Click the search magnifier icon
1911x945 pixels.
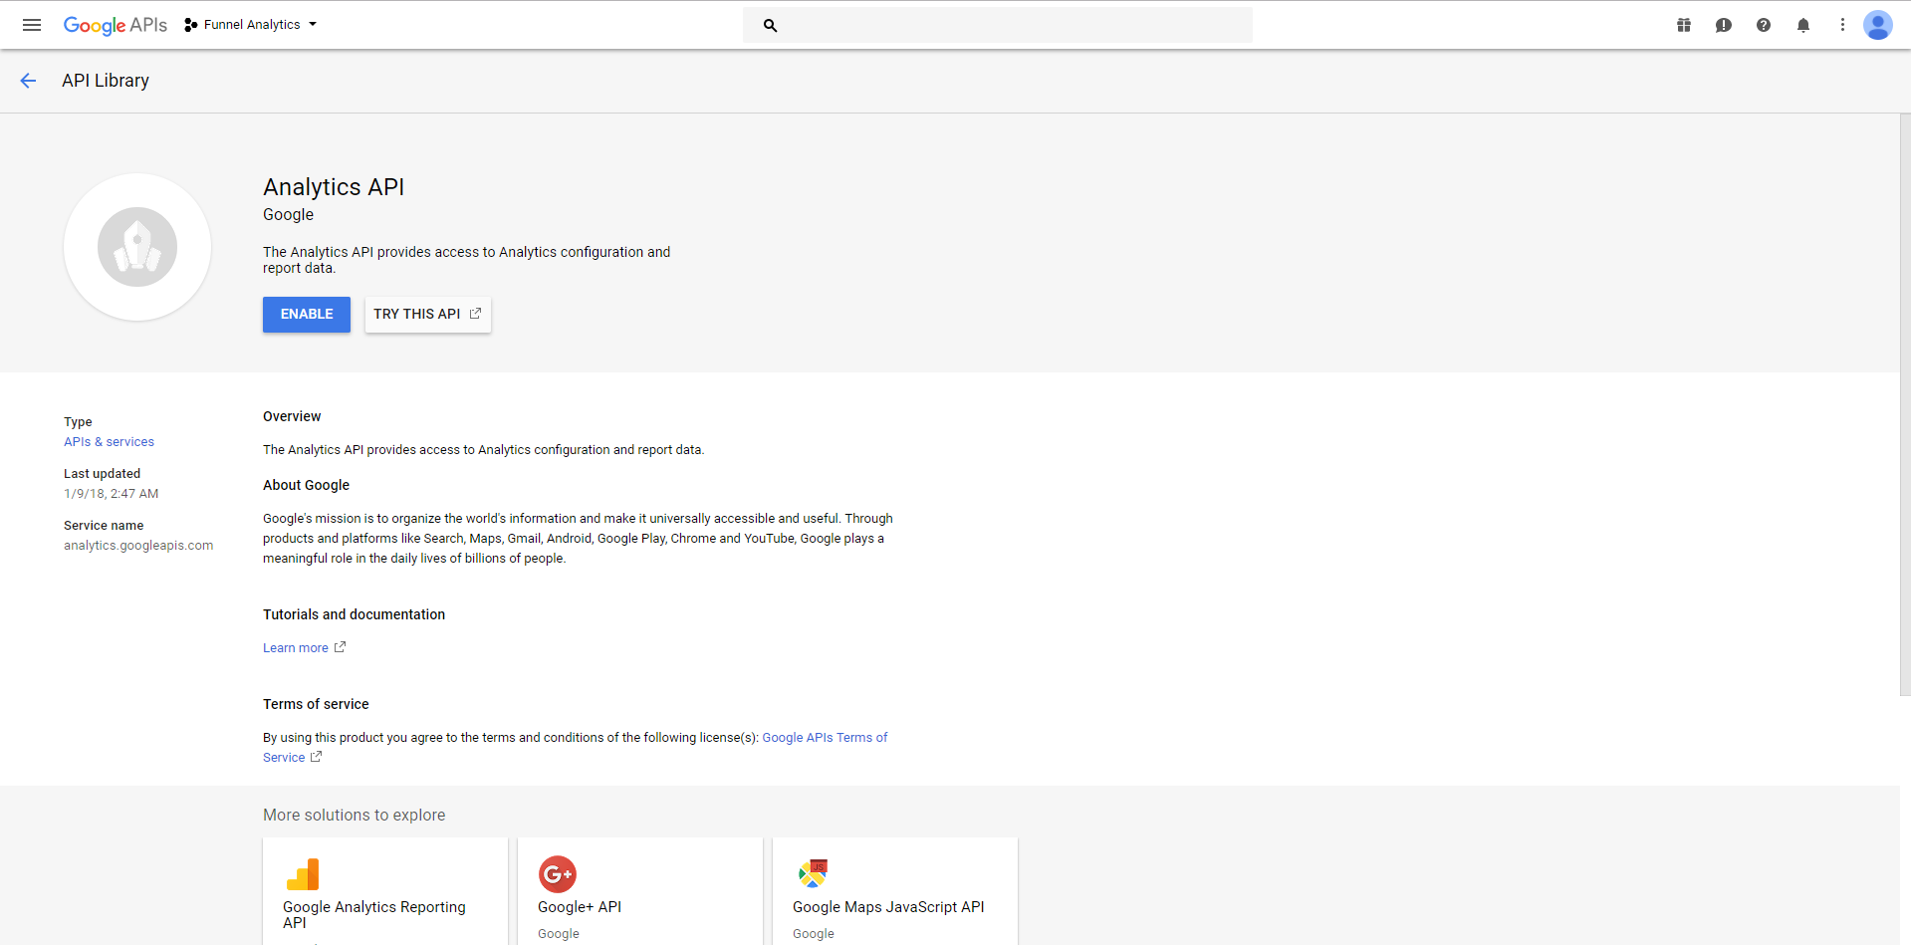(770, 25)
